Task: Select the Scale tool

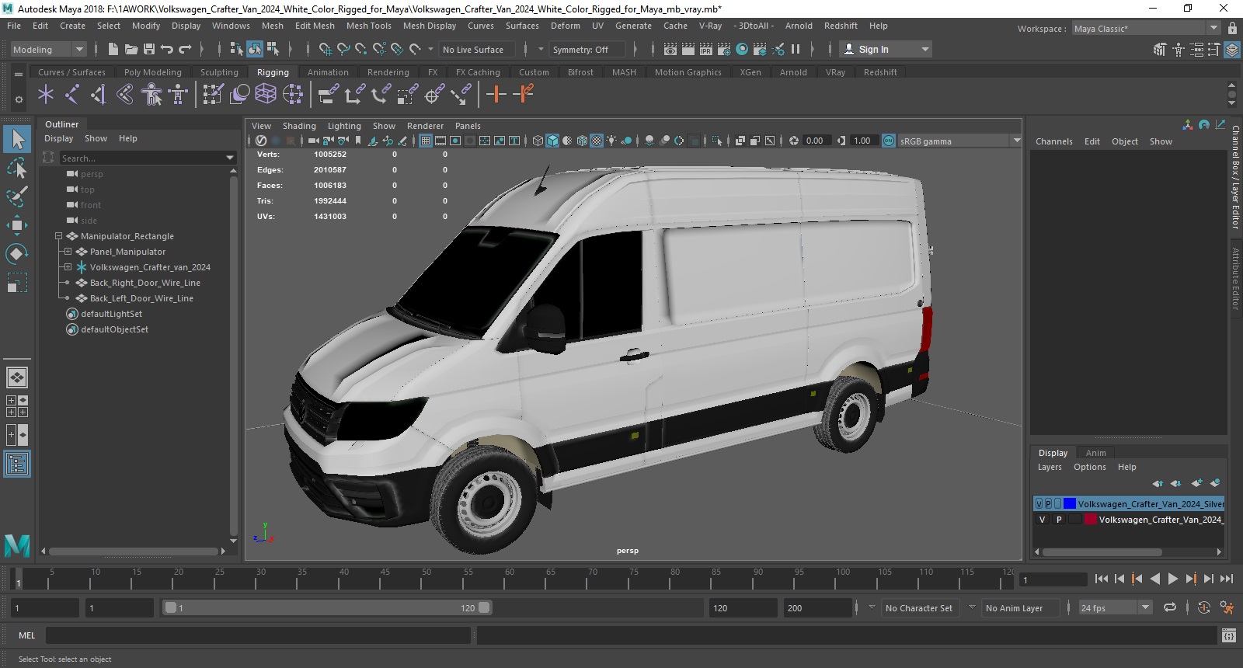Action: 17,283
